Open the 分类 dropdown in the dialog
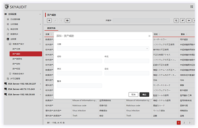This screenshot has height=128, width=198. (103, 49)
